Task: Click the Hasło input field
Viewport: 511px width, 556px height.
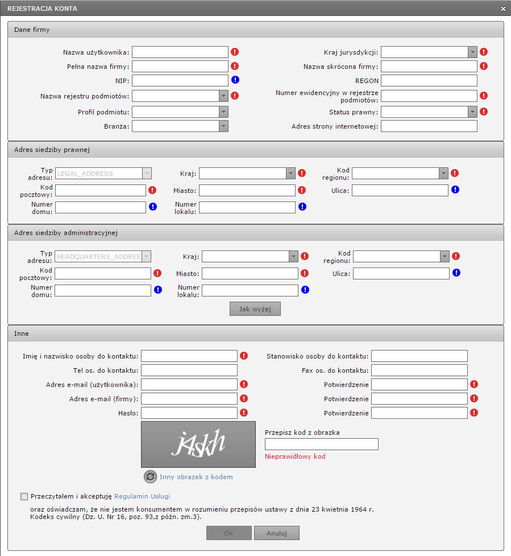Action: coord(189,413)
